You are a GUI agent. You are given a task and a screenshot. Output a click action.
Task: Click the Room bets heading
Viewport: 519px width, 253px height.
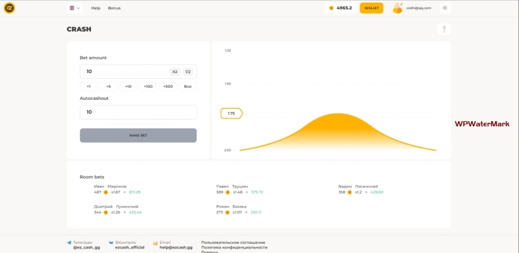click(x=92, y=177)
